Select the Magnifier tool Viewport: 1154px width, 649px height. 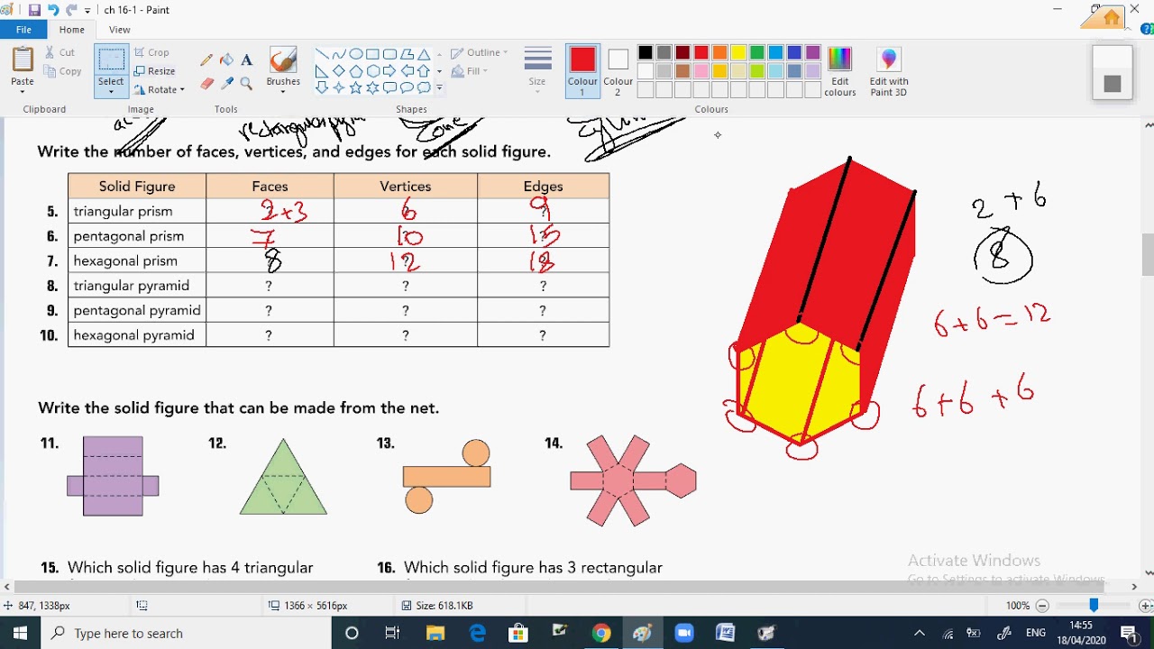pos(246,84)
